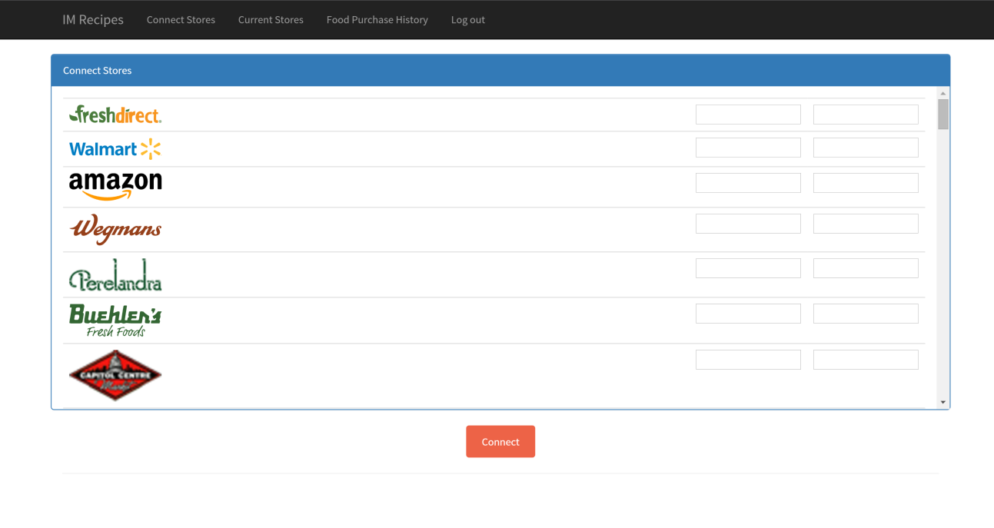The height and width of the screenshot is (528, 994).
Task: Click the Connect Stores panel heading
Action: pyautogui.click(x=500, y=70)
